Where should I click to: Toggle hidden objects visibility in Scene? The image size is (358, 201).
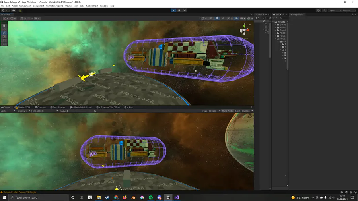(236, 18)
